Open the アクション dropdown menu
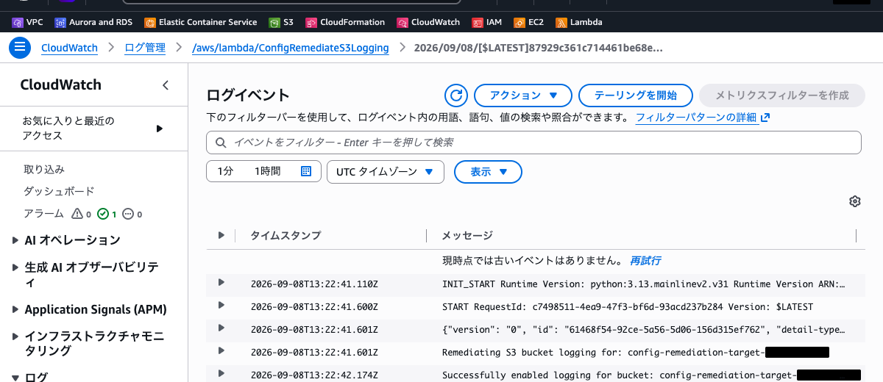 [x=523, y=95]
